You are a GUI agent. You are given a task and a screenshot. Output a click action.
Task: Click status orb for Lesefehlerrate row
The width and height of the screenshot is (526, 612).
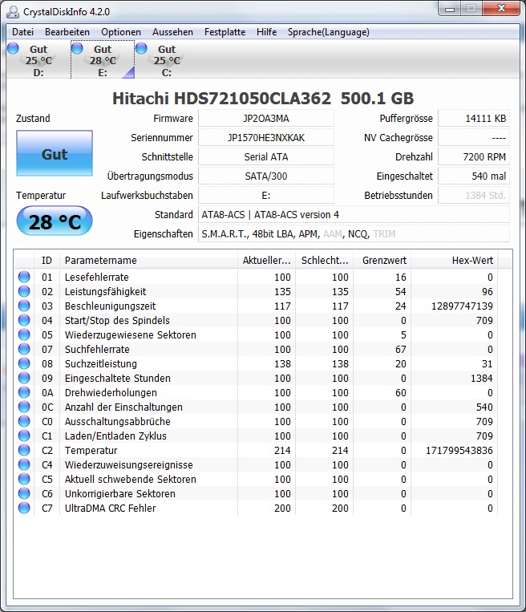pyautogui.click(x=24, y=277)
